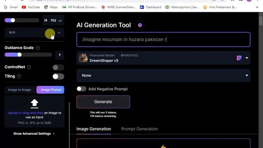Image resolution: width=263 pixels, height=148 pixels.
Task: Click the height slider handle
Action: tap(13, 20)
